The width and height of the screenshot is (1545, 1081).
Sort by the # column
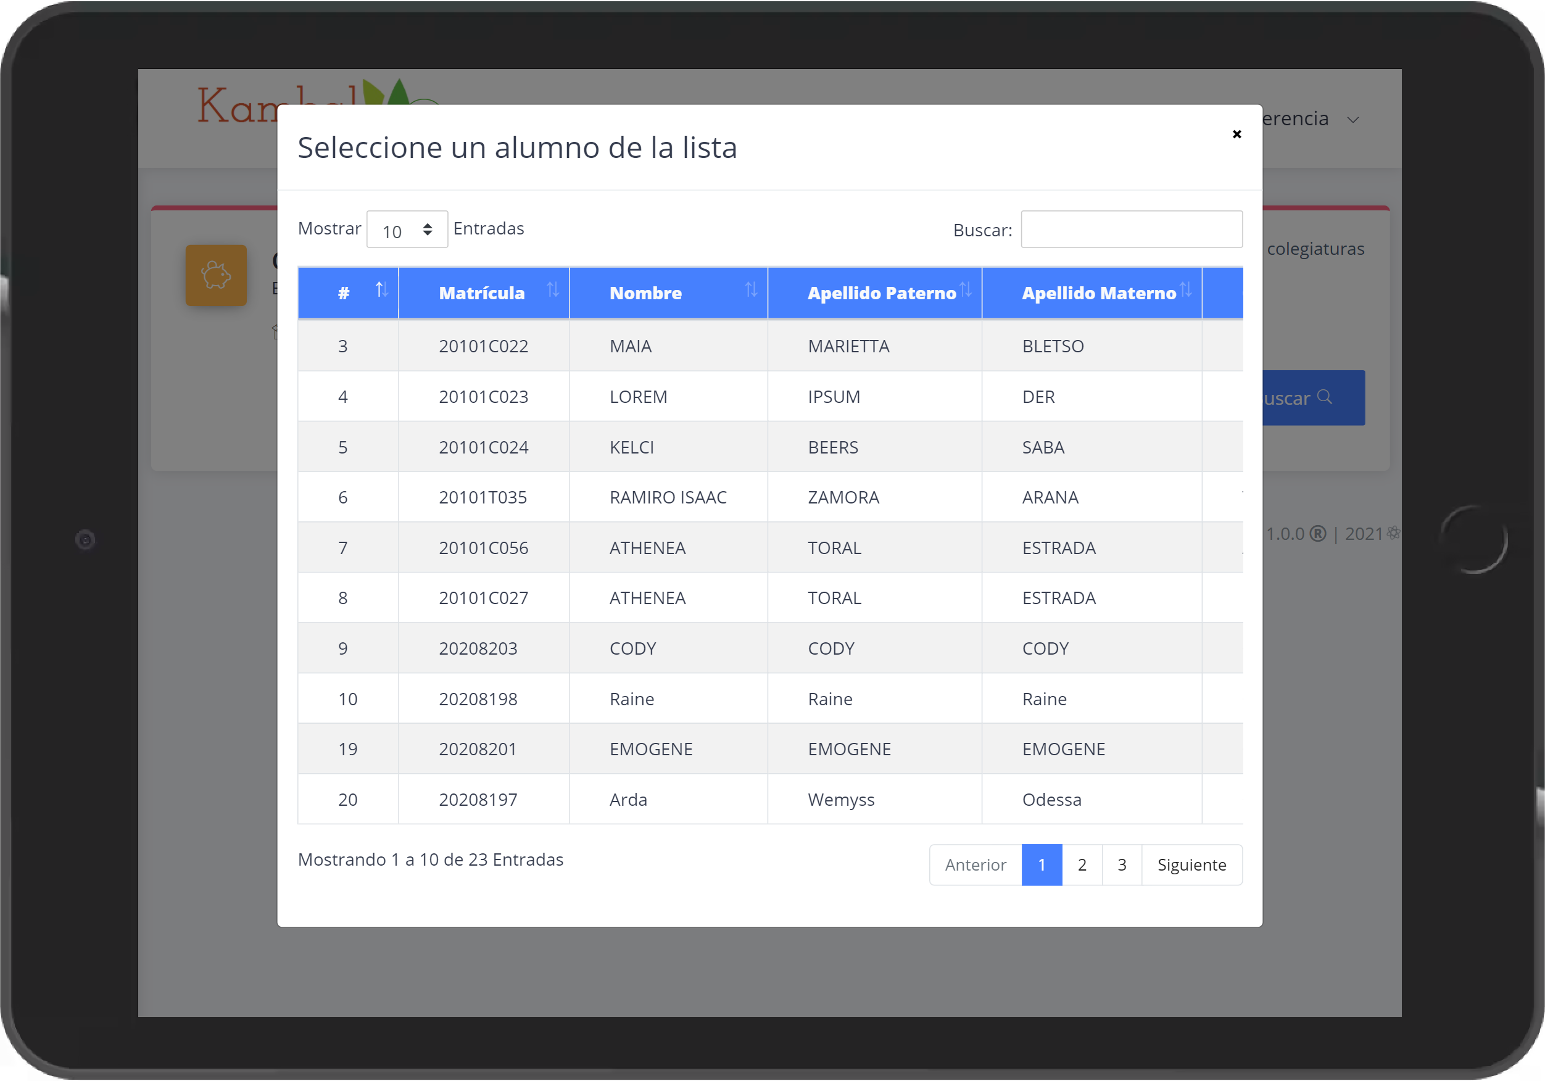[348, 293]
